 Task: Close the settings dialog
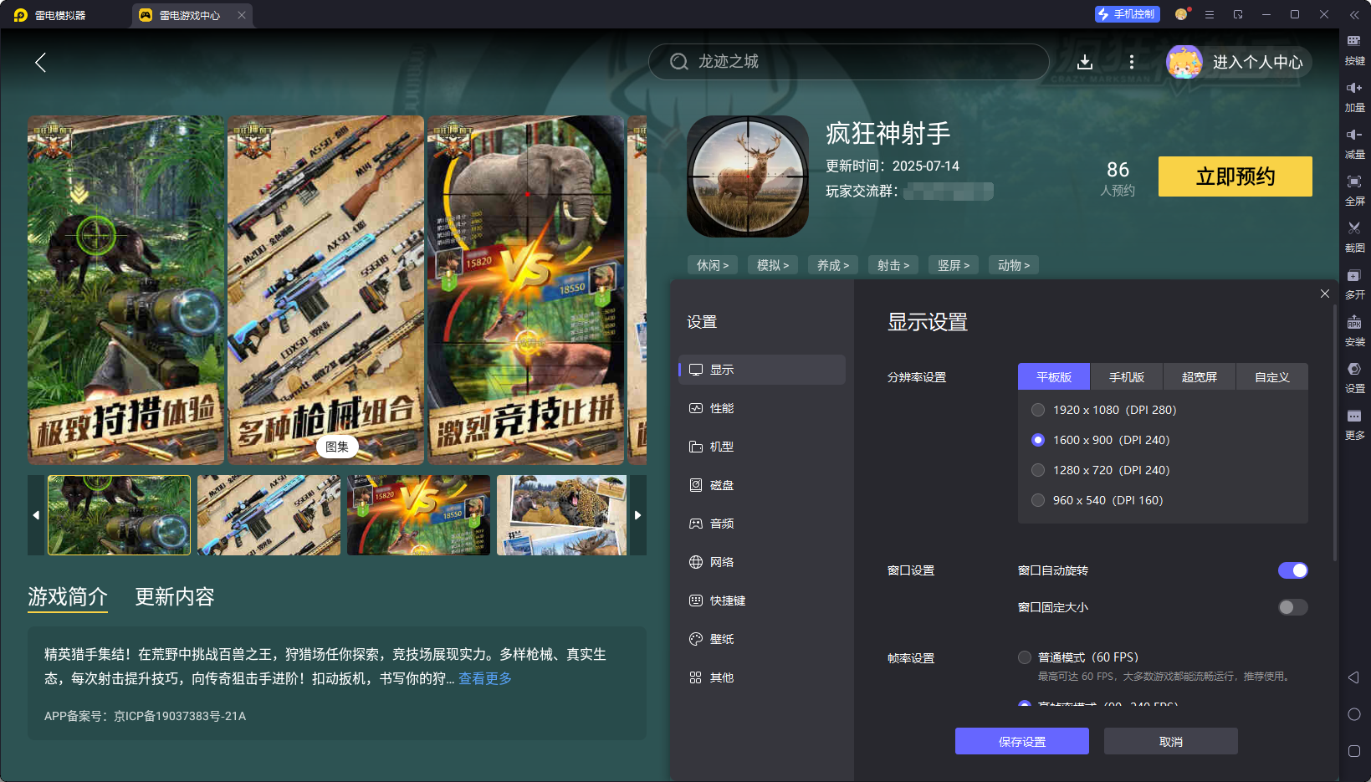pyautogui.click(x=1325, y=294)
